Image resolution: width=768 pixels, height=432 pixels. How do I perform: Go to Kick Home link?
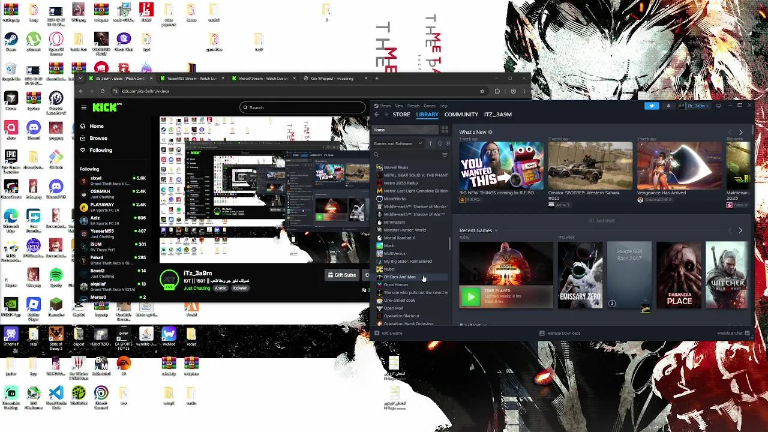tap(97, 126)
